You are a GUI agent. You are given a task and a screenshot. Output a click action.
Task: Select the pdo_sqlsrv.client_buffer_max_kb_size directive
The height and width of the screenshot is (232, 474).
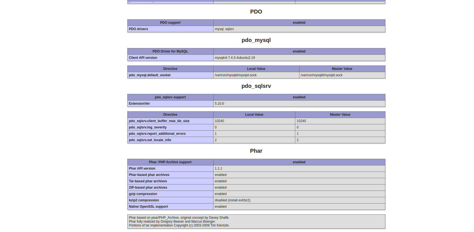tap(159, 121)
